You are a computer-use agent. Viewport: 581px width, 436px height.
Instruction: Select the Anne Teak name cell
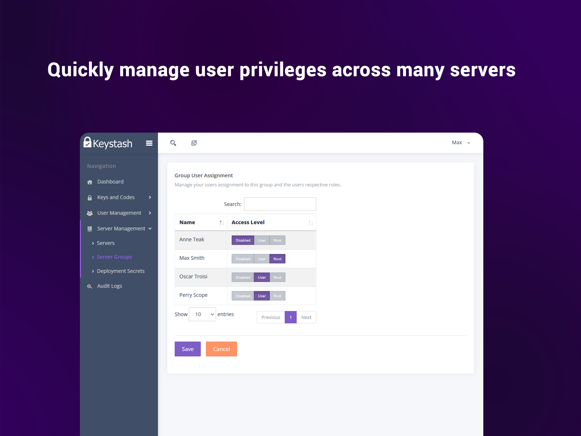[x=201, y=240]
